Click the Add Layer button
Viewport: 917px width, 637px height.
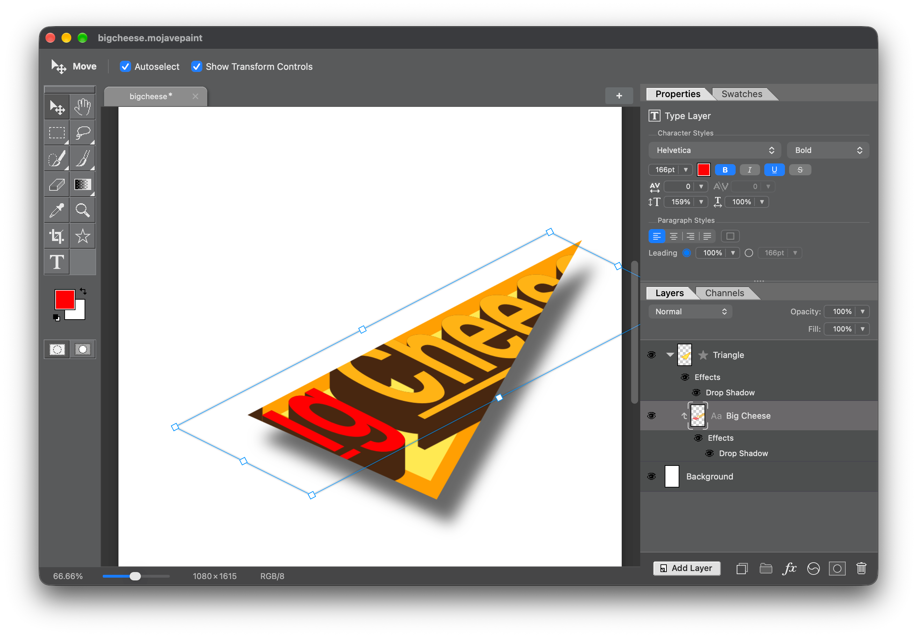pyautogui.click(x=687, y=568)
